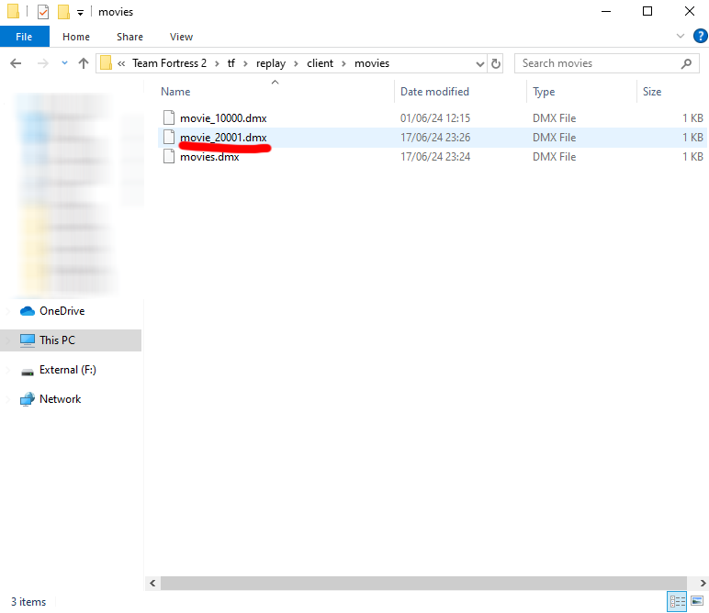Screen dimensions: 709x613
Task: Click the This PC monitor icon
Action: pos(28,340)
